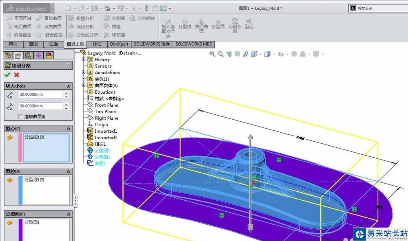Click the Undo toolbar icon

(120, 8)
